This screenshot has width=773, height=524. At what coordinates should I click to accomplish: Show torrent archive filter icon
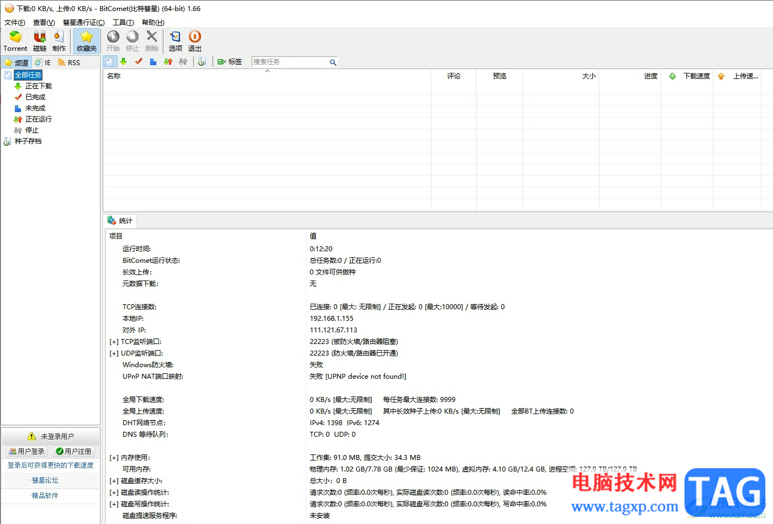tap(202, 62)
